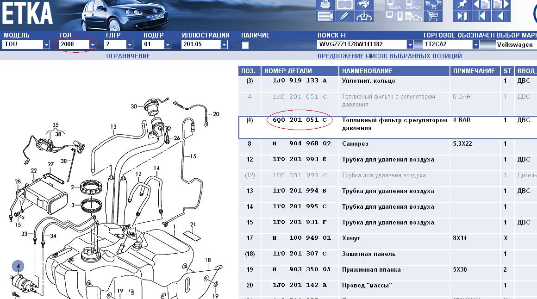Open the single shopping cart icon
Screen dimensions: 537x299
(433, 16)
